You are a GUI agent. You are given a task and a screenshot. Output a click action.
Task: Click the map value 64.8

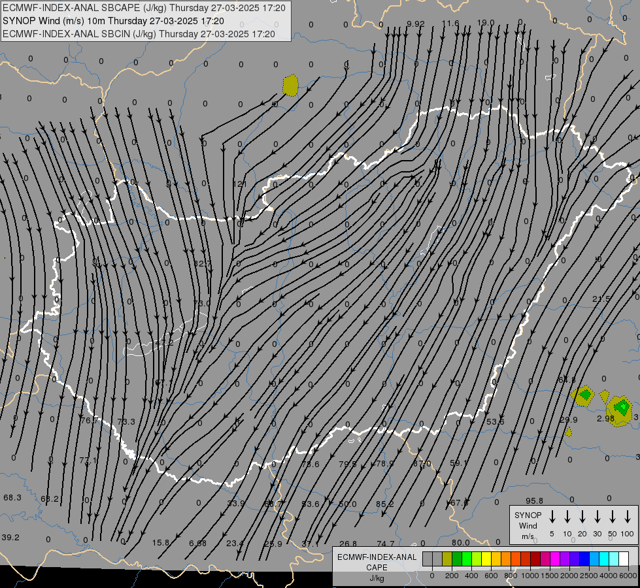pyautogui.click(x=567, y=380)
